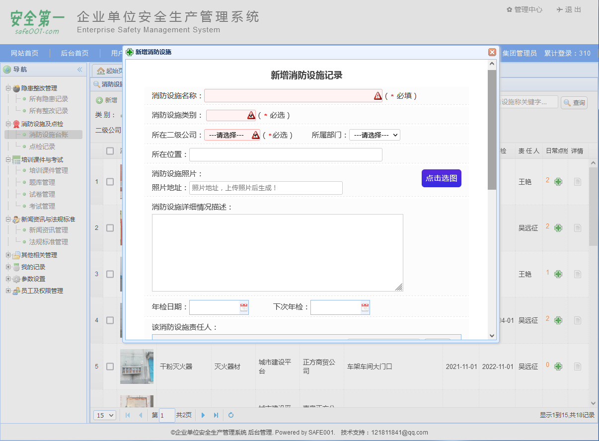Click green plus icon in row 5
Screen dimensions: 599x441
click(x=558, y=367)
